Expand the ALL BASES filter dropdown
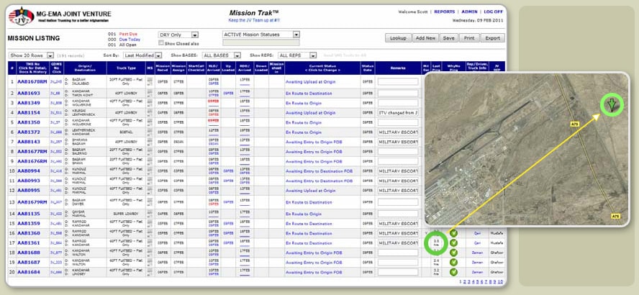This screenshot has width=639, height=295. click(x=221, y=55)
